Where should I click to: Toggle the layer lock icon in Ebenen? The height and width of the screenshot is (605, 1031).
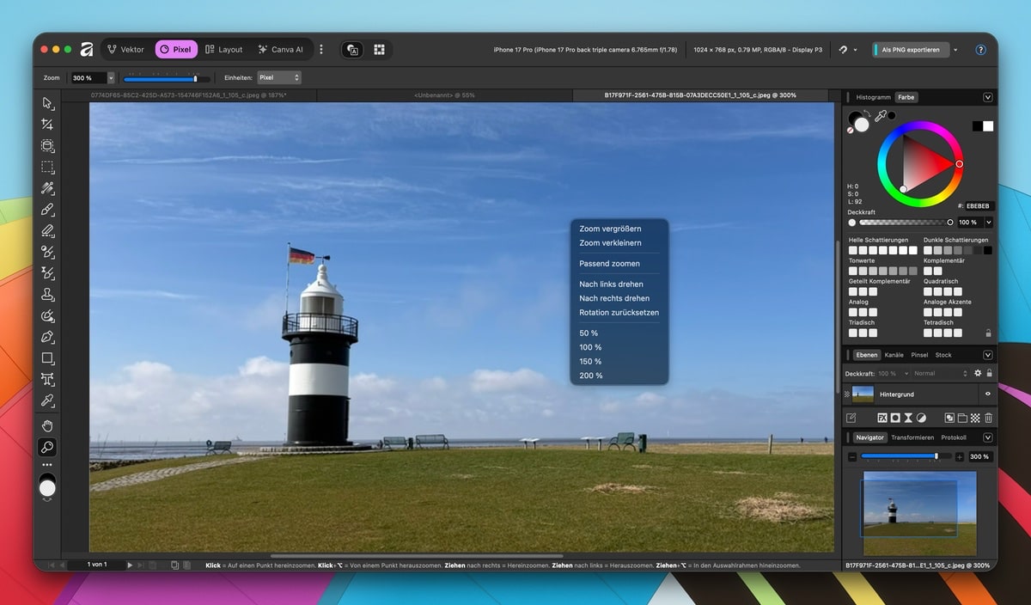(x=989, y=373)
